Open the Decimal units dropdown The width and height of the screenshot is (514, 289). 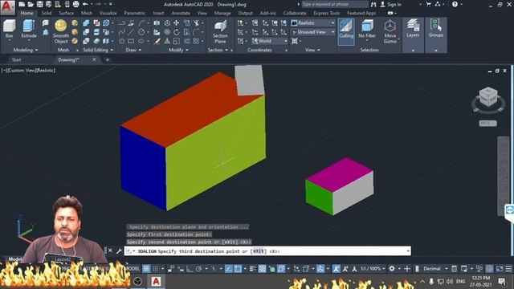pos(435,269)
